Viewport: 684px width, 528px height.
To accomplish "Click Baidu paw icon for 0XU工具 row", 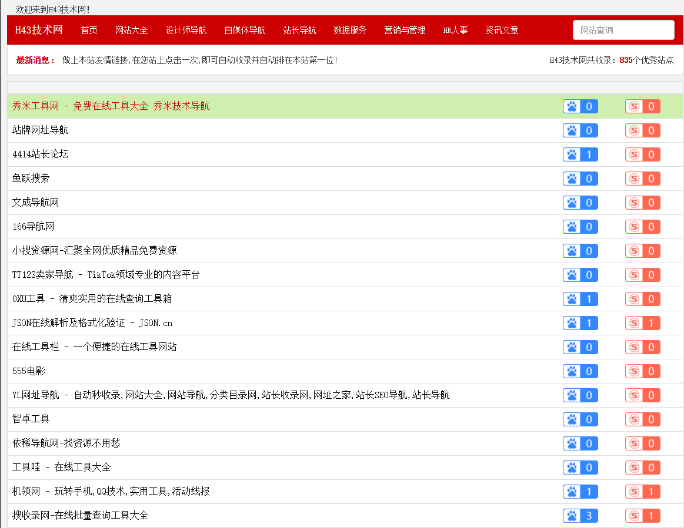I will tap(572, 299).
